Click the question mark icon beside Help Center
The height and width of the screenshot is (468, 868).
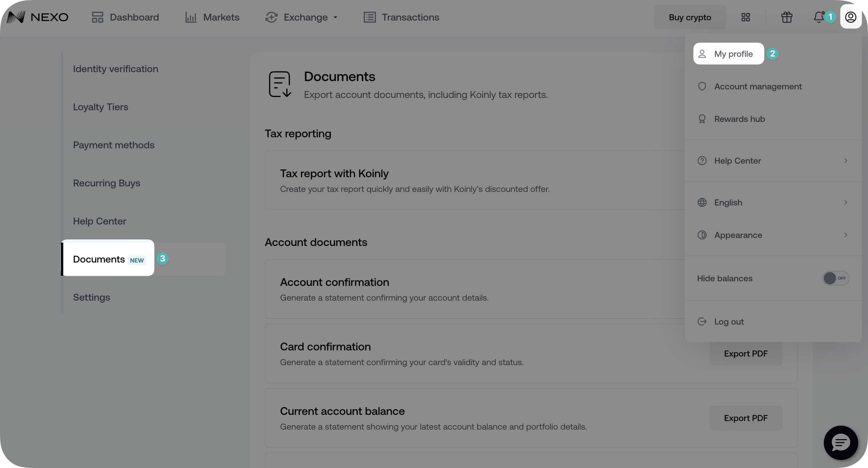[x=702, y=161]
